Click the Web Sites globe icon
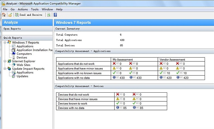 coord(14,65)
